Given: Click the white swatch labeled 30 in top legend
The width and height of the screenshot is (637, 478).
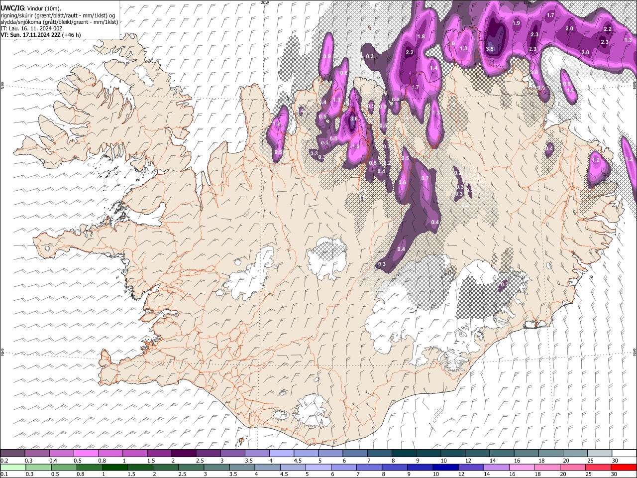Looking at the screenshot, I should [624, 454].
